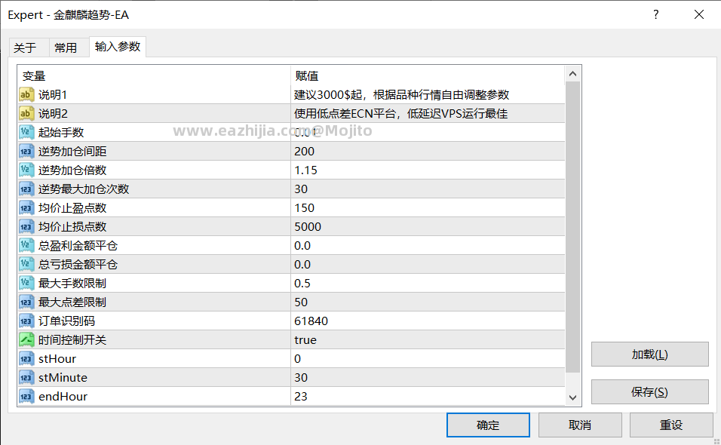
Task: Click the integer icon beside 均价止盈点数
Action: tap(26, 207)
